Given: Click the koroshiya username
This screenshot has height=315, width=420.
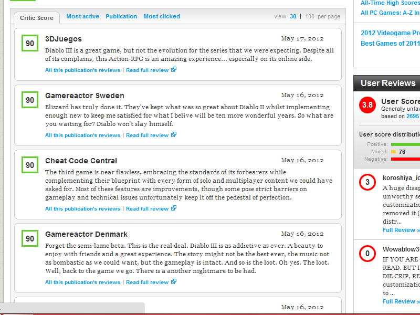Looking at the screenshot, I should tap(401, 178).
